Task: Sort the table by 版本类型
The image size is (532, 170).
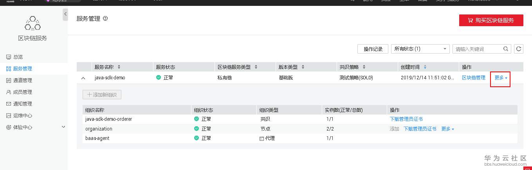Action: tap(303, 67)
